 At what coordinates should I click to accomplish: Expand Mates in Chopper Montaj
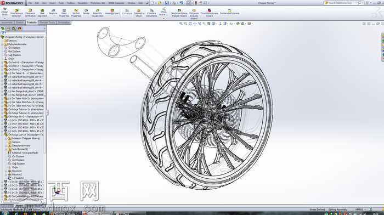click(x=7, y=138)
